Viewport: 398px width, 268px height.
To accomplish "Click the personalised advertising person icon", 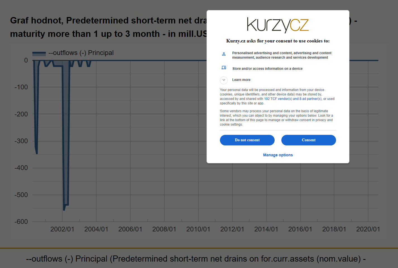I will tap(224, 54).
